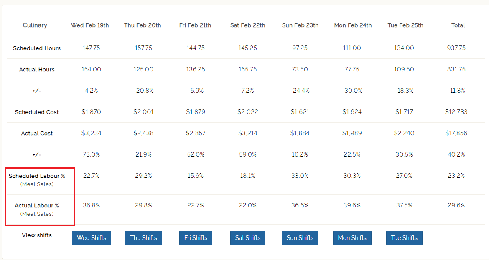
Task: Select Monday's Actual Labour 39.6% cell
Action: 352,205
